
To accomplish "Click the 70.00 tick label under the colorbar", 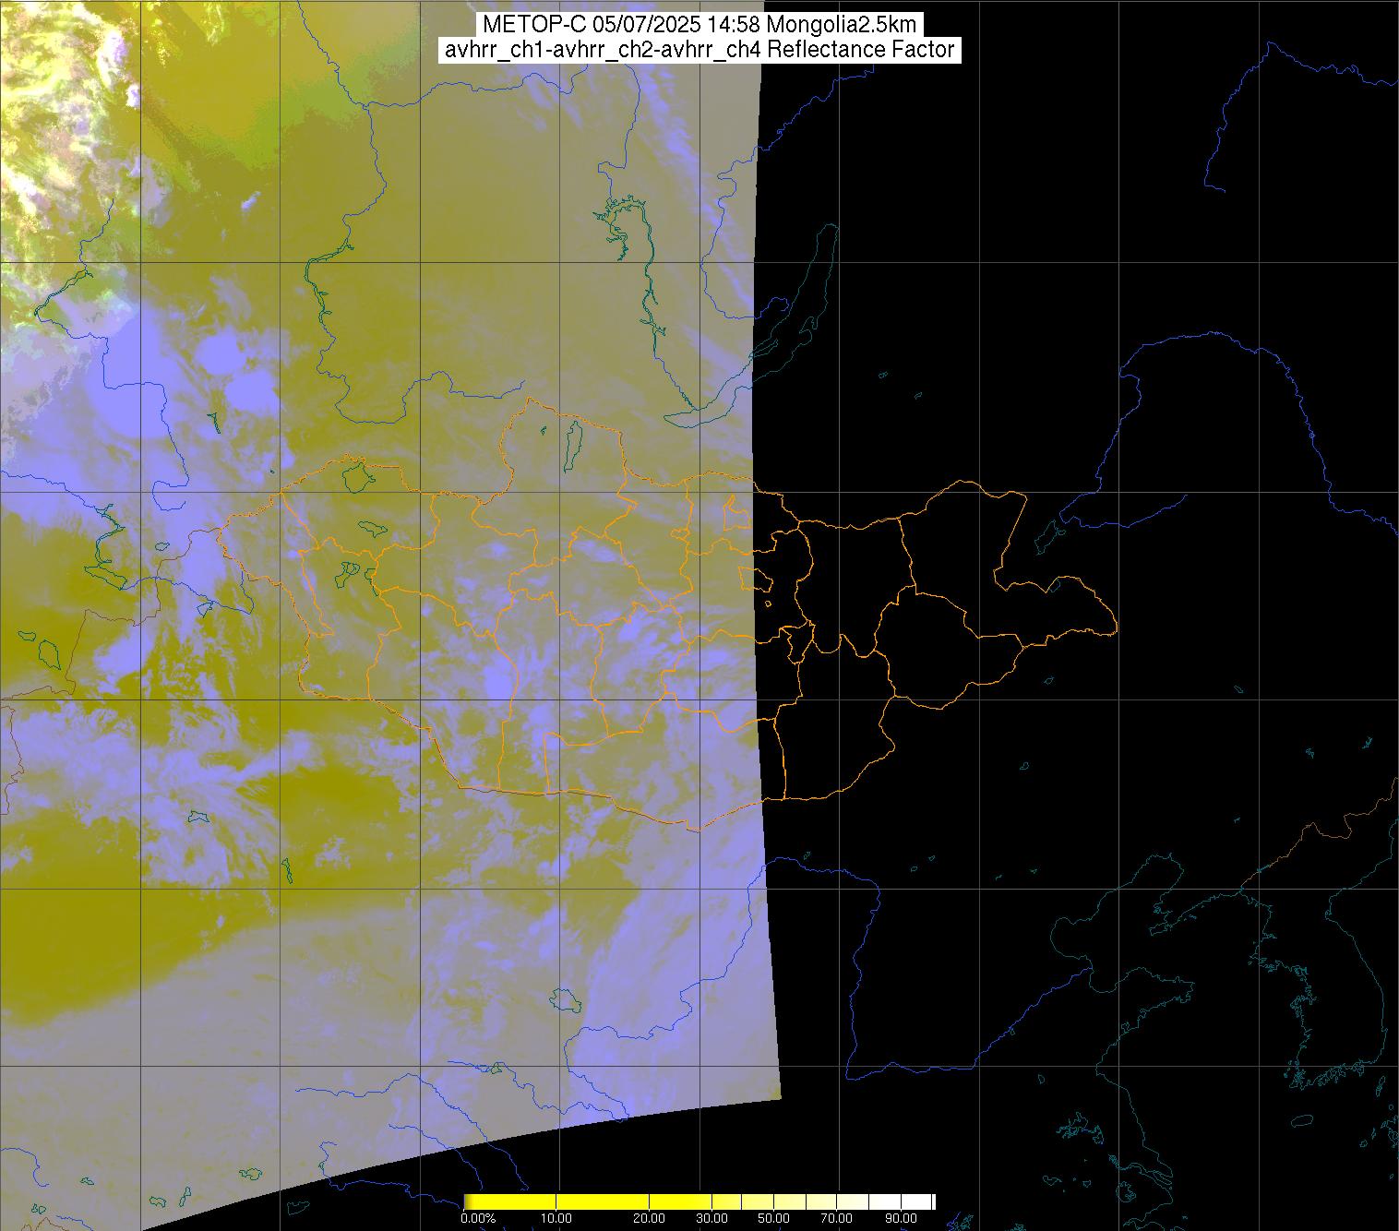I will point(837,1219).
